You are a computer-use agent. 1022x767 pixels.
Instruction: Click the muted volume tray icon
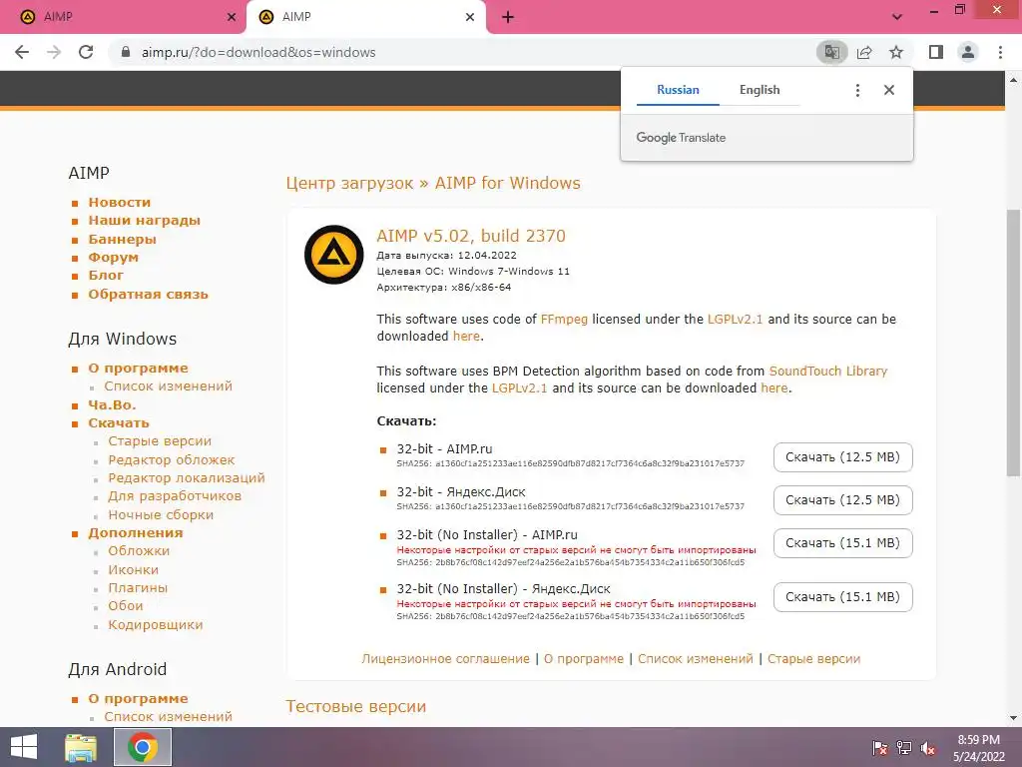(927, 748)
